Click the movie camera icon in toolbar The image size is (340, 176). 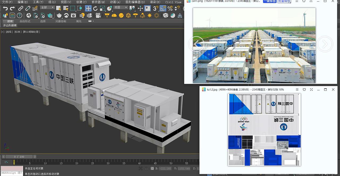(98, 15)
